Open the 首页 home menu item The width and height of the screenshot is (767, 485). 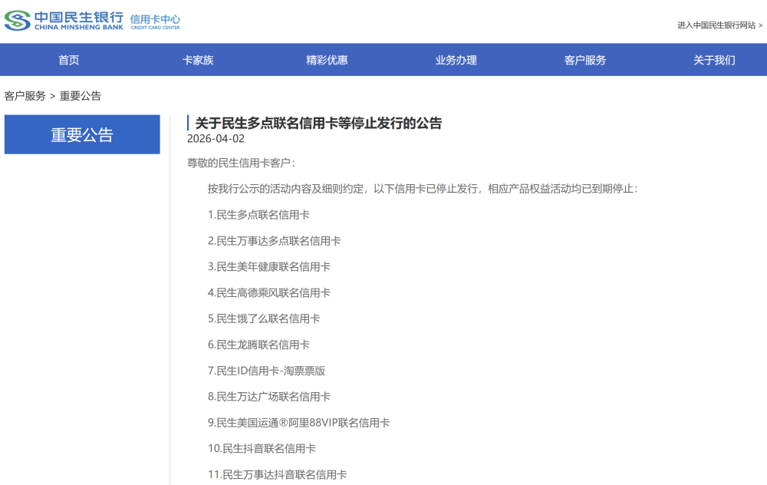[x=68, y=59]
